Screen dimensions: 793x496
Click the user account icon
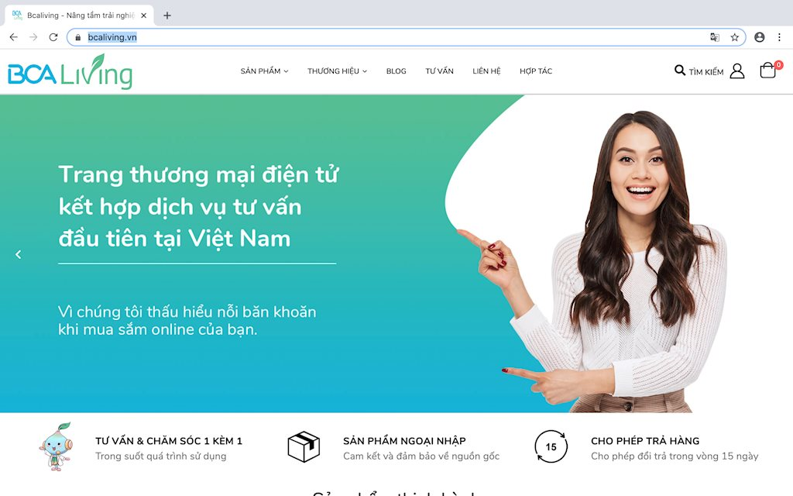click(737, 71)
